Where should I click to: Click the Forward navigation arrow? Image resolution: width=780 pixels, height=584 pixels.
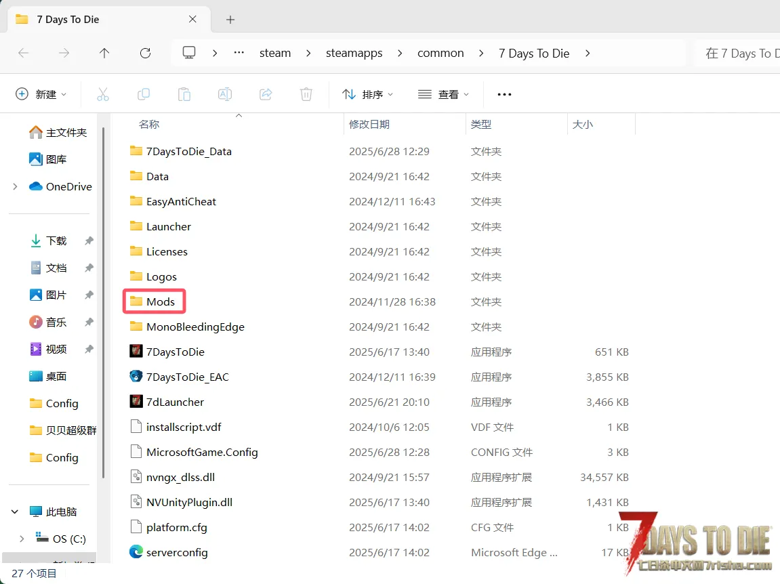pyautogui.click(x=64, y=53)
